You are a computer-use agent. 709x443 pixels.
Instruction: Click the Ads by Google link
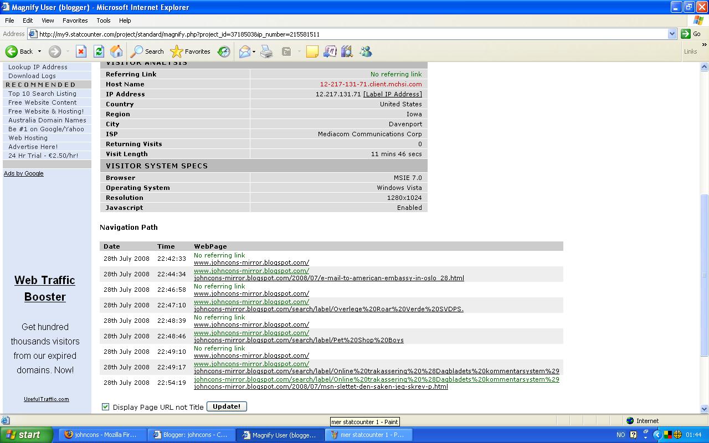[24, 173]
